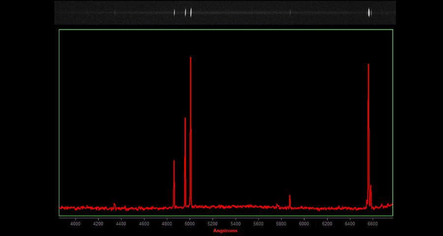Click the 5600 label on the axis

point(258,224)
